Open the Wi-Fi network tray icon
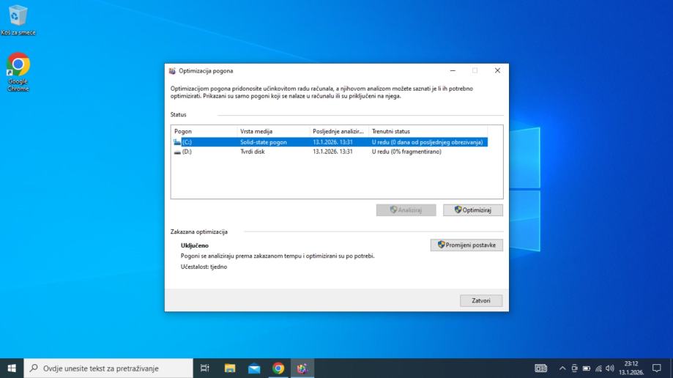 coord(598,368)
